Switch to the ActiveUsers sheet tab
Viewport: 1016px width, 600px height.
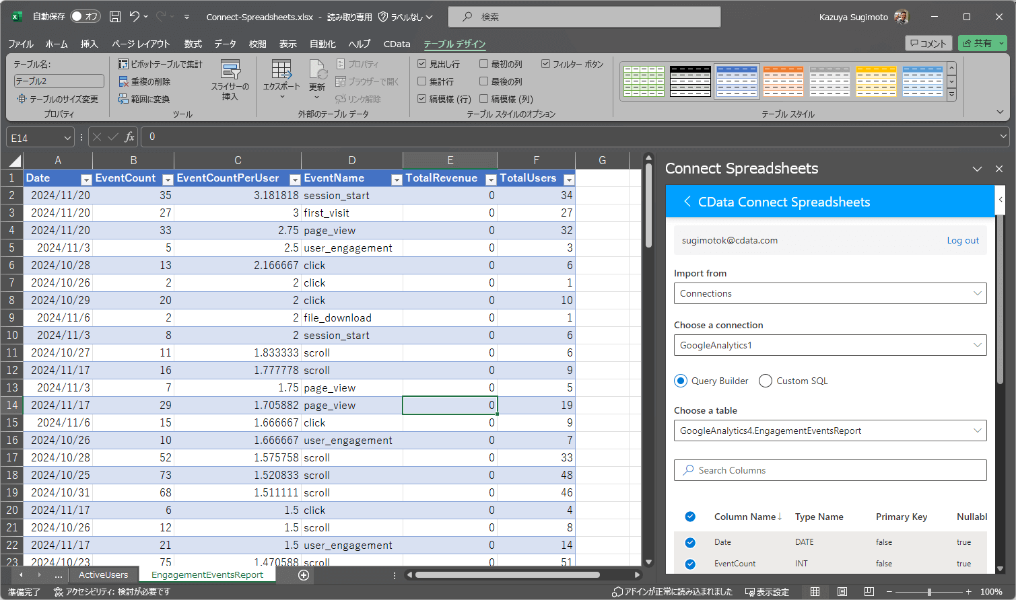click(103, 575)
